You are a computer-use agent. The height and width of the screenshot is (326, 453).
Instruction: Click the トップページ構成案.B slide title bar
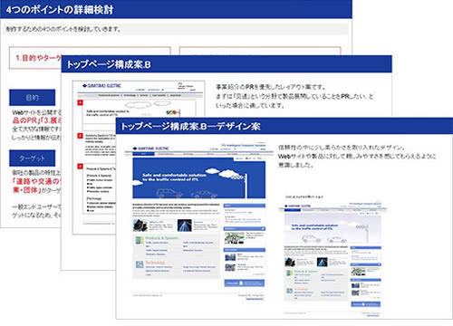[226, 64]
